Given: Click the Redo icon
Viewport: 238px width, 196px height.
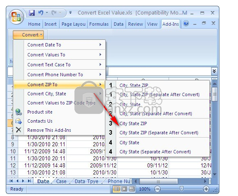Looking at the screenshot, I should click(x=54, y=13).
